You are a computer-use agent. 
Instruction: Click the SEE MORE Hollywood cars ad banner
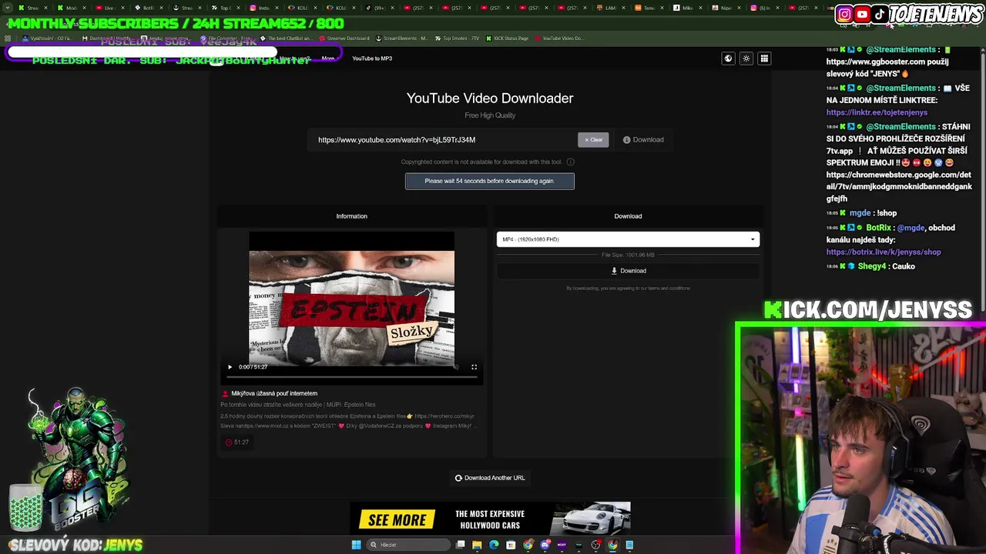(490, 519)
